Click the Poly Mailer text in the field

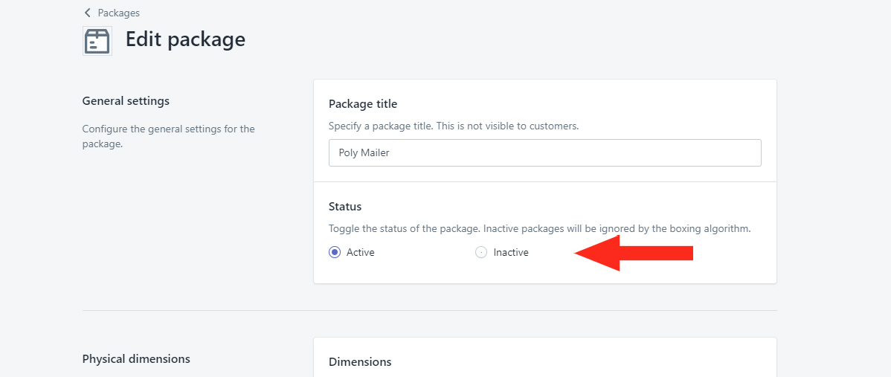pyautogui.click(x=364, y=152)
